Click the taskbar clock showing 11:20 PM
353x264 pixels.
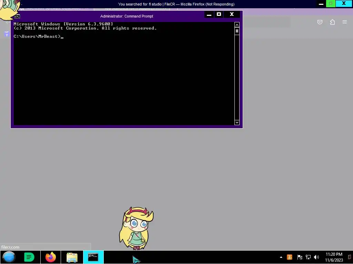pyautogui.click(x=334, y=257)
